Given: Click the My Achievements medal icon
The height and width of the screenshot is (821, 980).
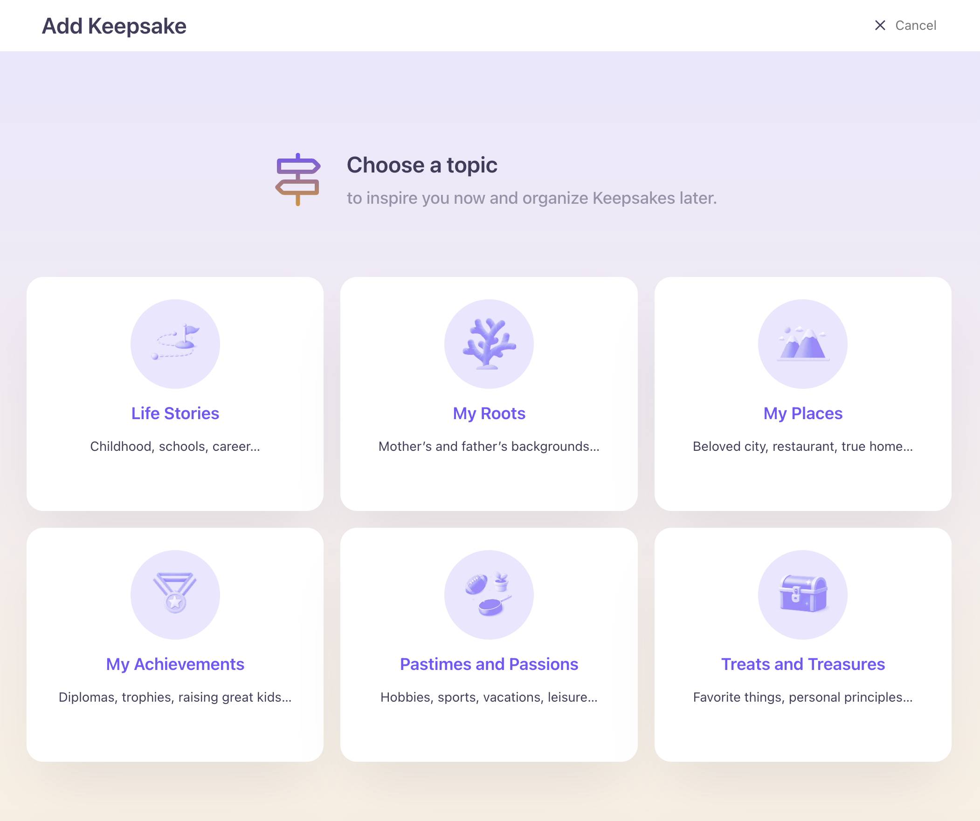Looking at the screenshot, I should (175, 594).
